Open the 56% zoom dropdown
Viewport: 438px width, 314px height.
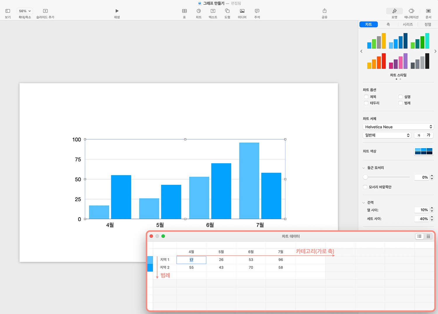tap(25, 11)
